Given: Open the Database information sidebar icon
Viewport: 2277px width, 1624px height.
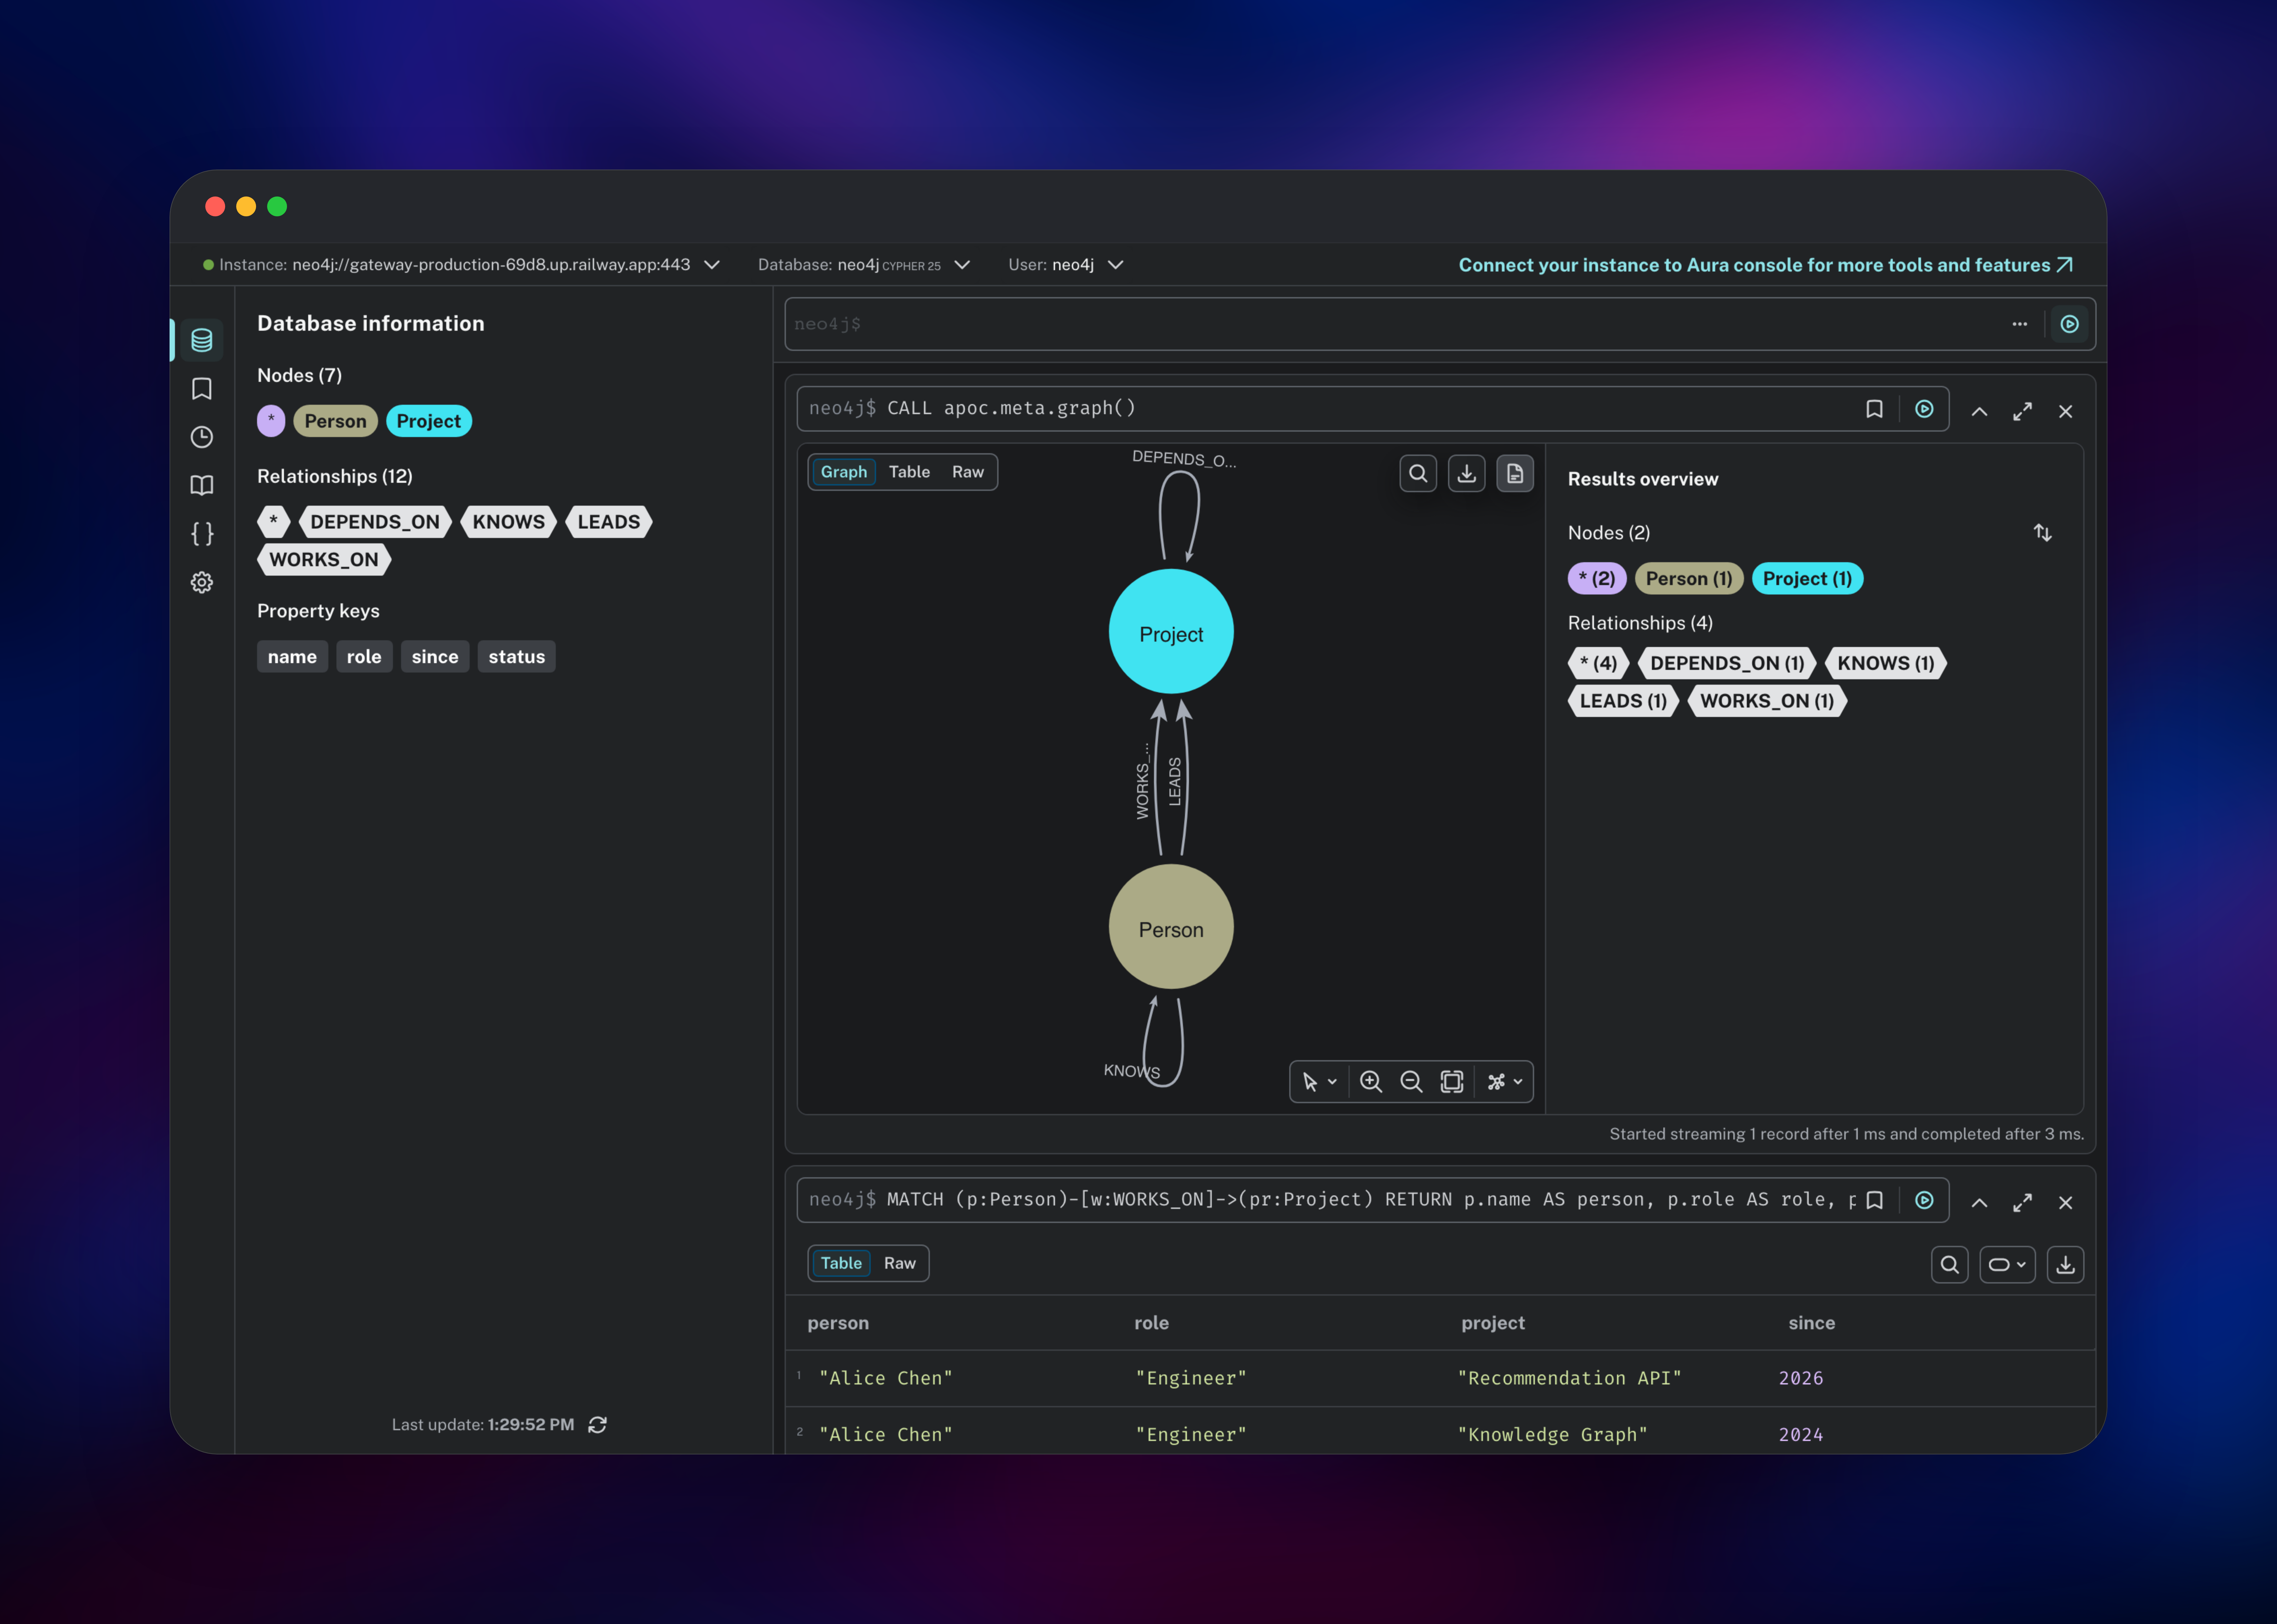Looking at the screenshot, I should tap(202, 340).
